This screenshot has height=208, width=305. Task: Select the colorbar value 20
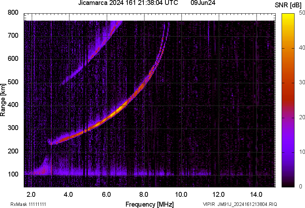(x=302, y=117)
